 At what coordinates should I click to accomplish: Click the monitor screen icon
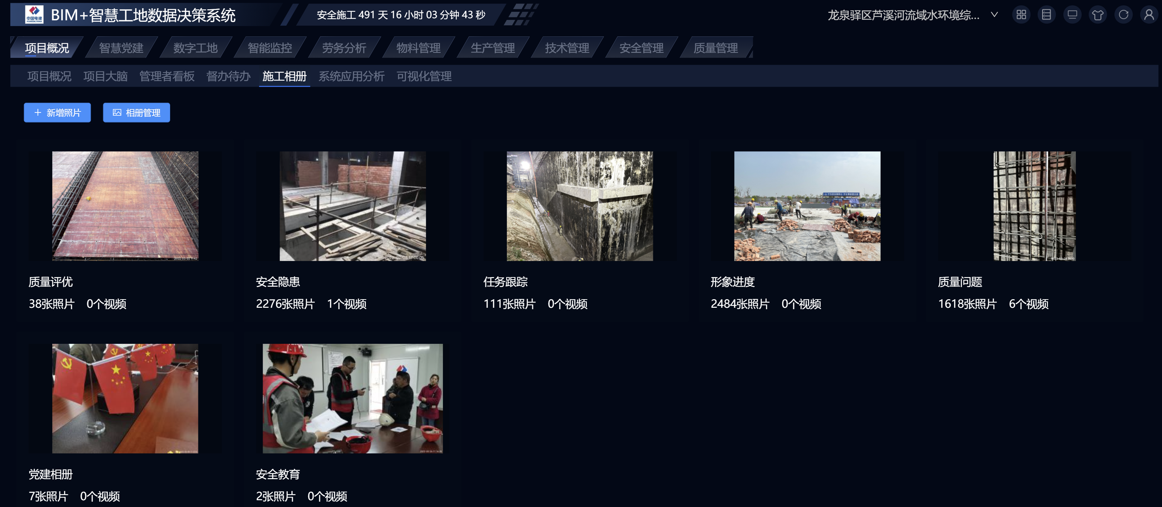coord(1072,15)
